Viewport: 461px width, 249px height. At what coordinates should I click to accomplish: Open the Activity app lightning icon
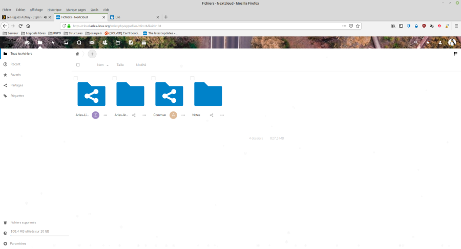(x=53, y=42)
